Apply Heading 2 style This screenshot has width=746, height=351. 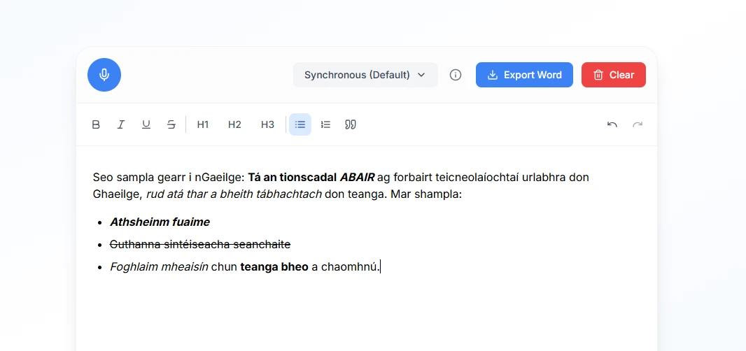(x=234, y=124)
